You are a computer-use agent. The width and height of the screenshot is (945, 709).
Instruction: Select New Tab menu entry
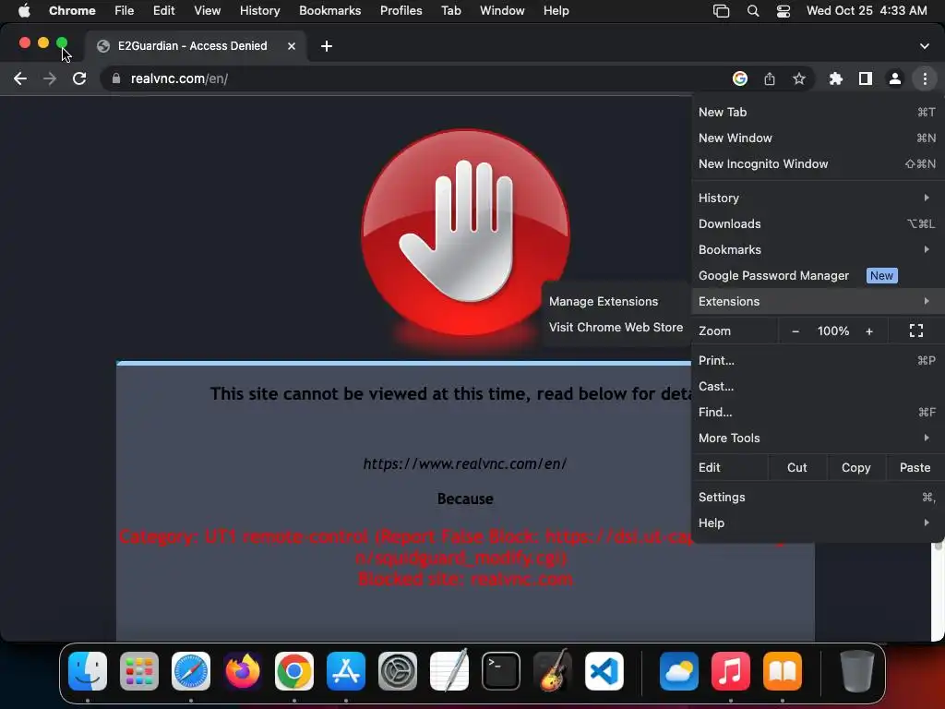point(817,112)
